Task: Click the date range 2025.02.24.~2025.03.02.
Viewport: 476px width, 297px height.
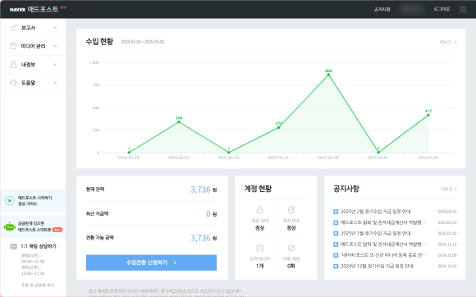Action: [x=143, y=42]
